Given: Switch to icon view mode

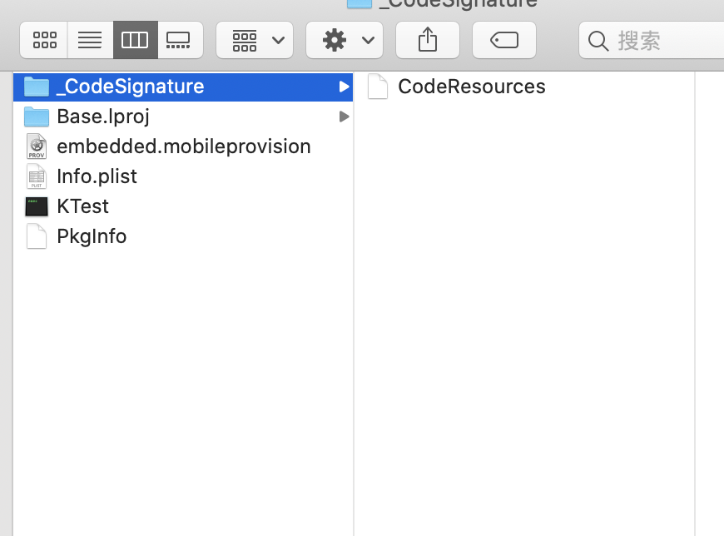Looking at the screenshot, I should [45, 40].
